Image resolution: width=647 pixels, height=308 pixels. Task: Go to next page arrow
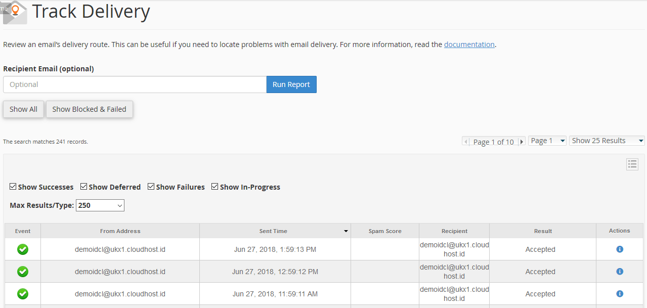click(522, 142)
